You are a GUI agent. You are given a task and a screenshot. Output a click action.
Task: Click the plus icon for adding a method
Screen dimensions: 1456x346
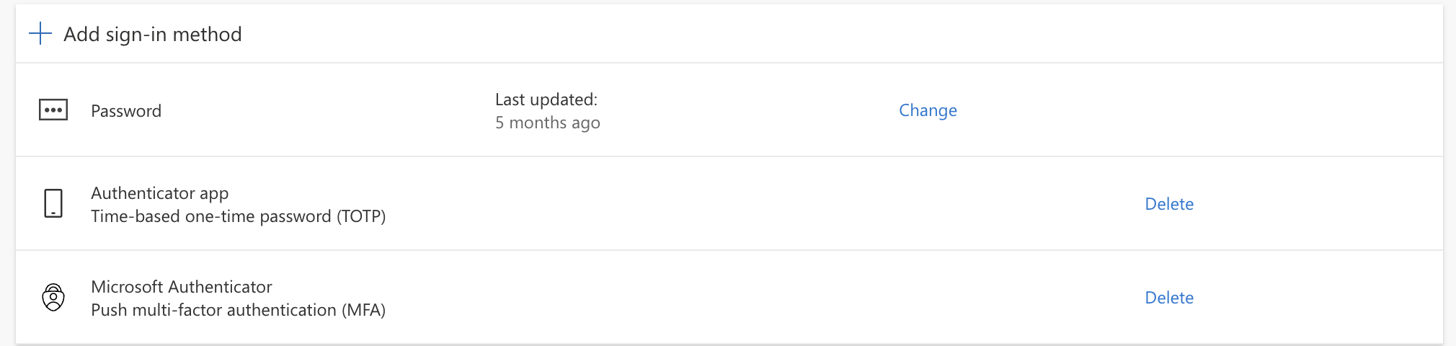pos(40,33)
